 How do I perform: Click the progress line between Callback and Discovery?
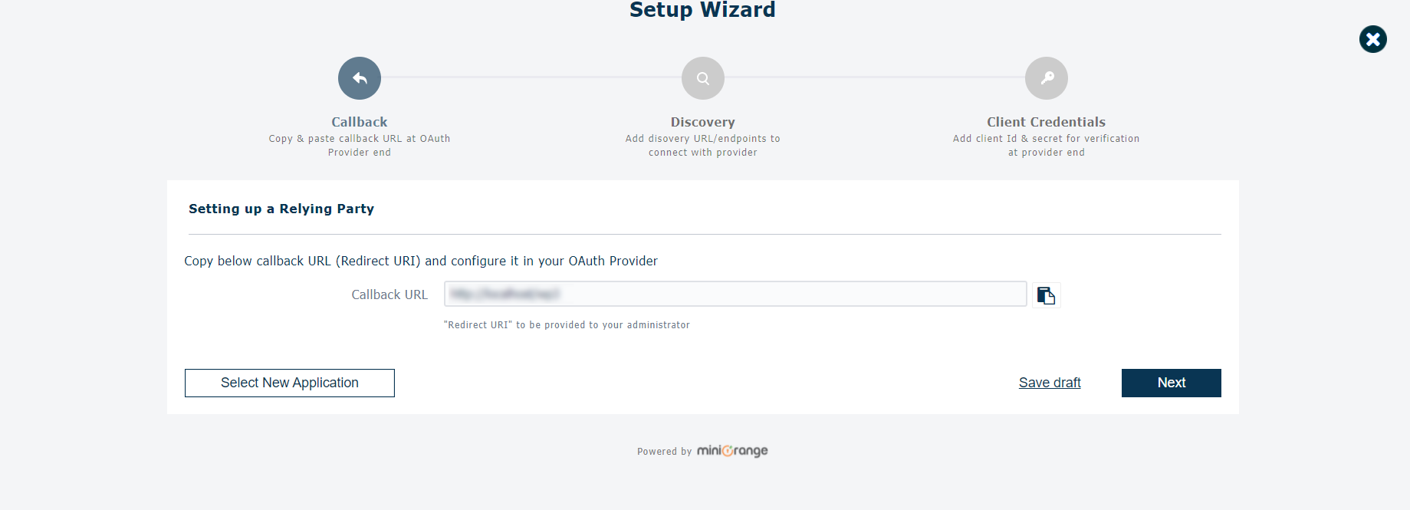531,77
